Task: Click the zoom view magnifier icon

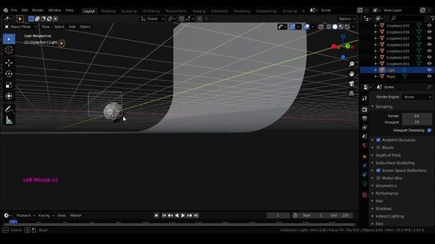Action: [x=351, y=64]
